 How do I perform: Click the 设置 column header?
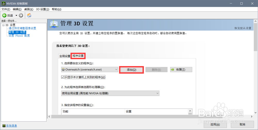157,112
